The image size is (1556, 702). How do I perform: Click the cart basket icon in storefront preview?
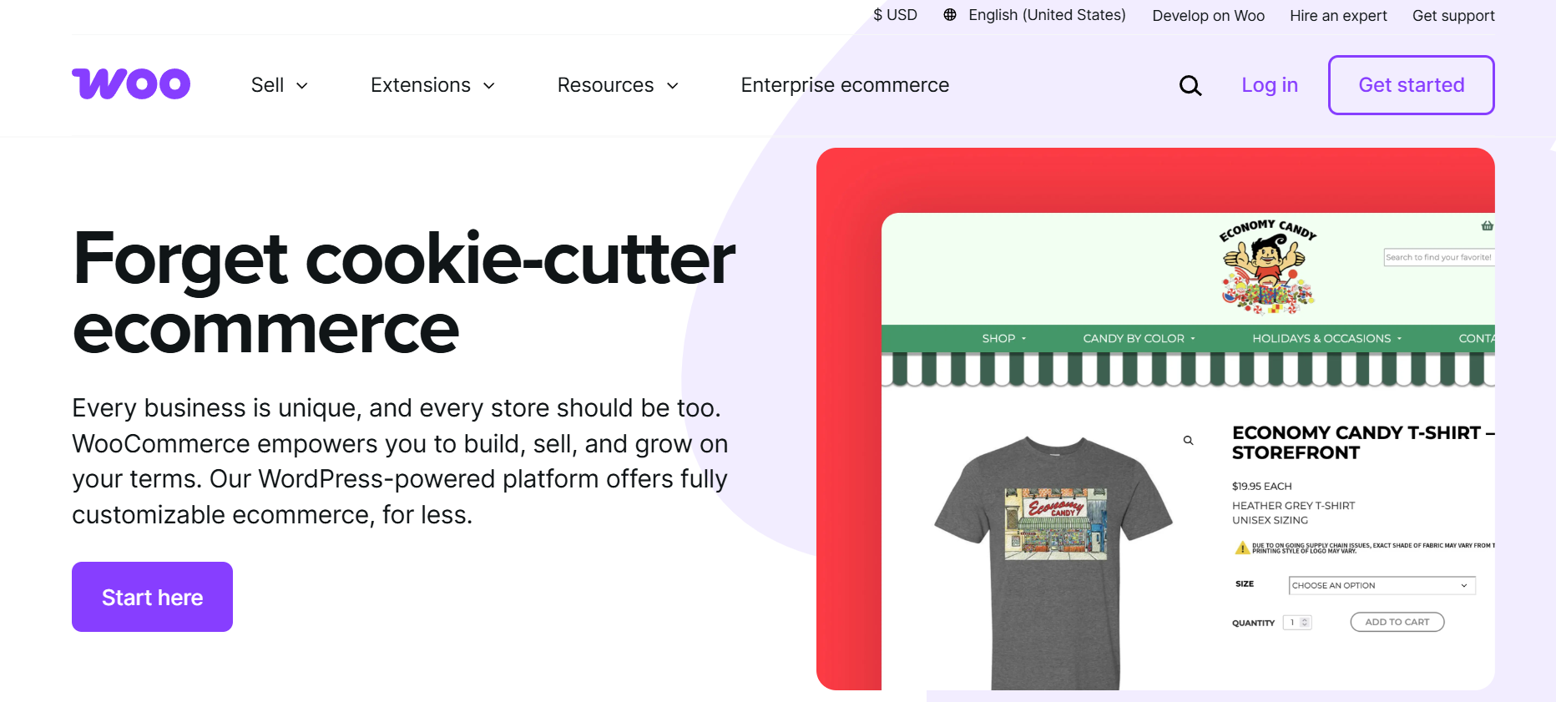point(1487,225)
